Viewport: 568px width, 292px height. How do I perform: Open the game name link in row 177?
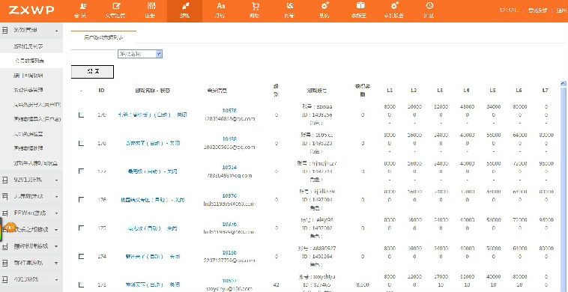click(x=152, y=171)
